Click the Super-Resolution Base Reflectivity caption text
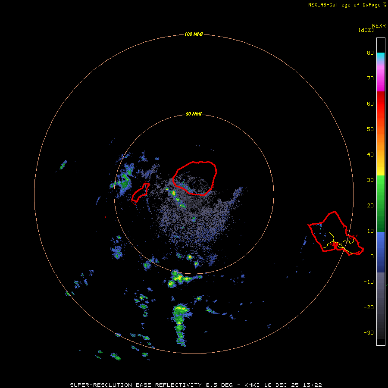 click(x=196, y=385)
